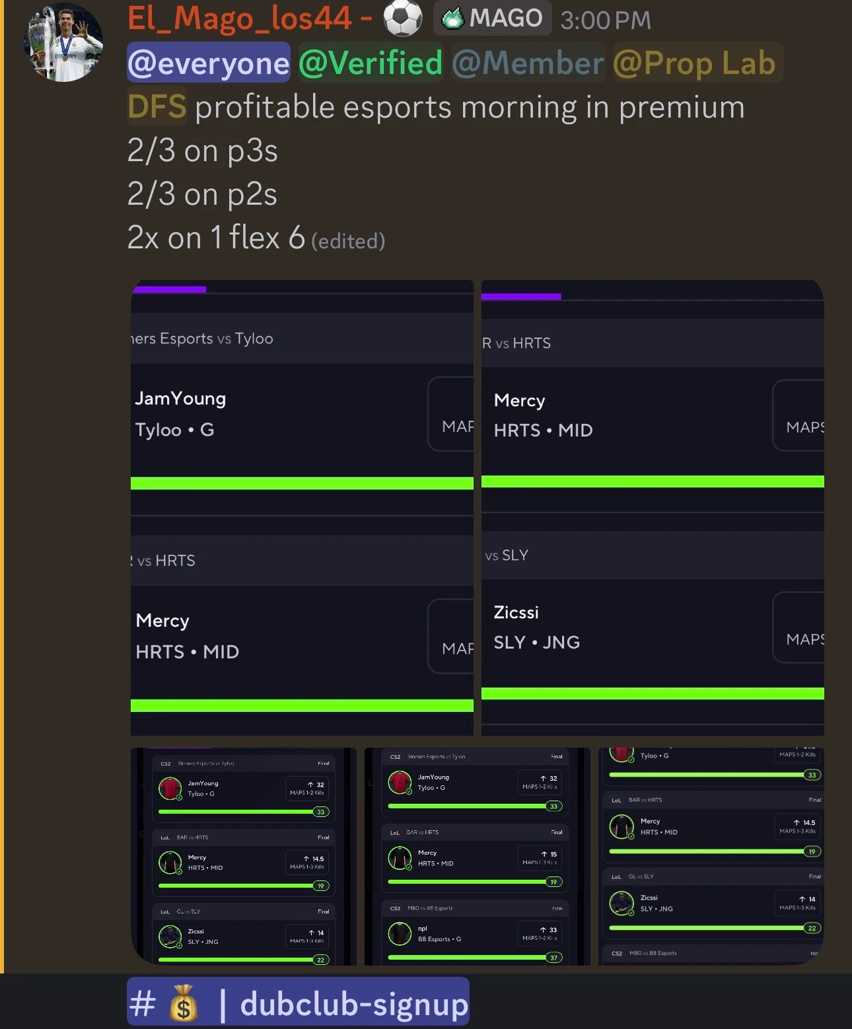Click El_Mago_los44's profile avatar
This screenshot has height=1029, width=852.
click(x=63, y=42)
